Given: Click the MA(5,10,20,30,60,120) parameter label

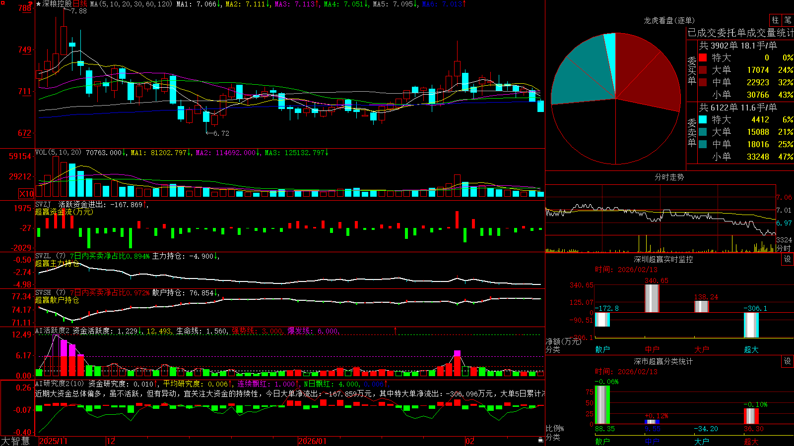Looking at the screenshot, I should pos(132,4).
